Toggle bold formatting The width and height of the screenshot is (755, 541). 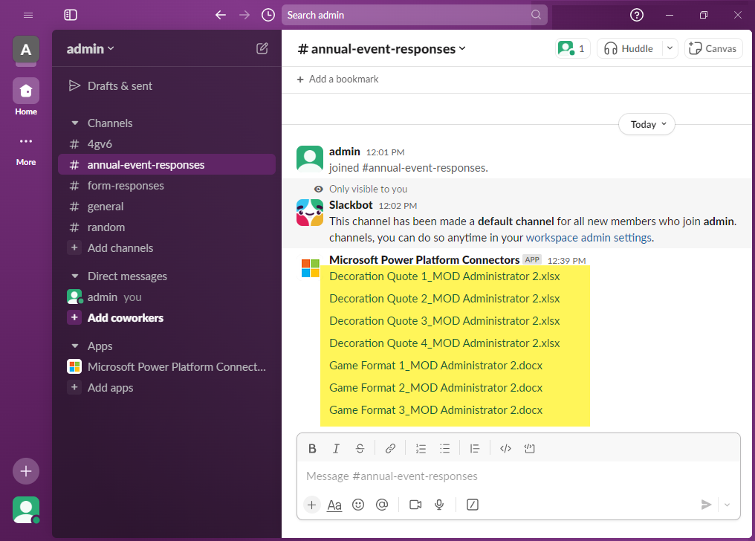(x=312, y=448)
